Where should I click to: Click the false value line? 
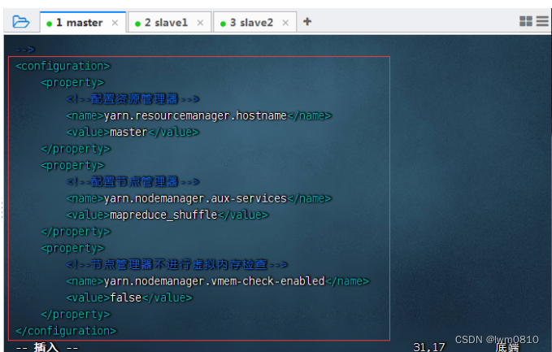click(x=129, y=298)
